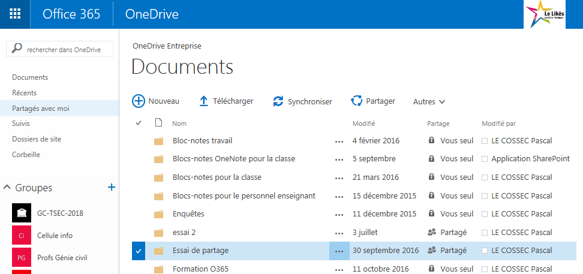Click Partagé link on 'essai 2' row
583x274 pixels.
click(453, 233)
